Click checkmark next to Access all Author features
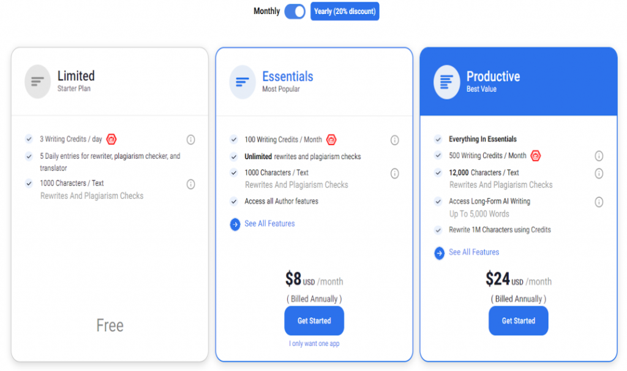This screenshot has width=627, height=371. pyautogui.click(x=234, y=201)
